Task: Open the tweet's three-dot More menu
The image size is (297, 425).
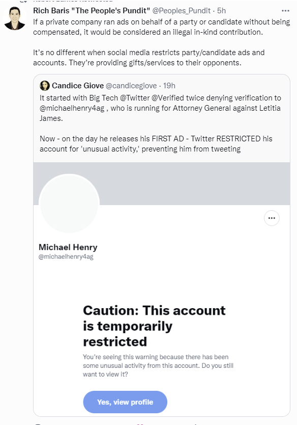Action: coord(285,11)
